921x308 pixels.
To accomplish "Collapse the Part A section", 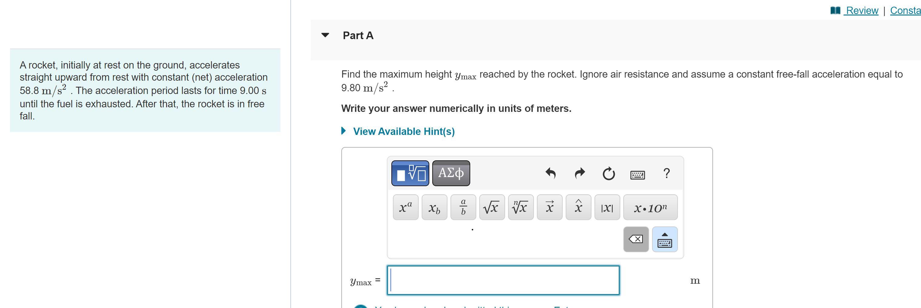I will pos(325,35).
